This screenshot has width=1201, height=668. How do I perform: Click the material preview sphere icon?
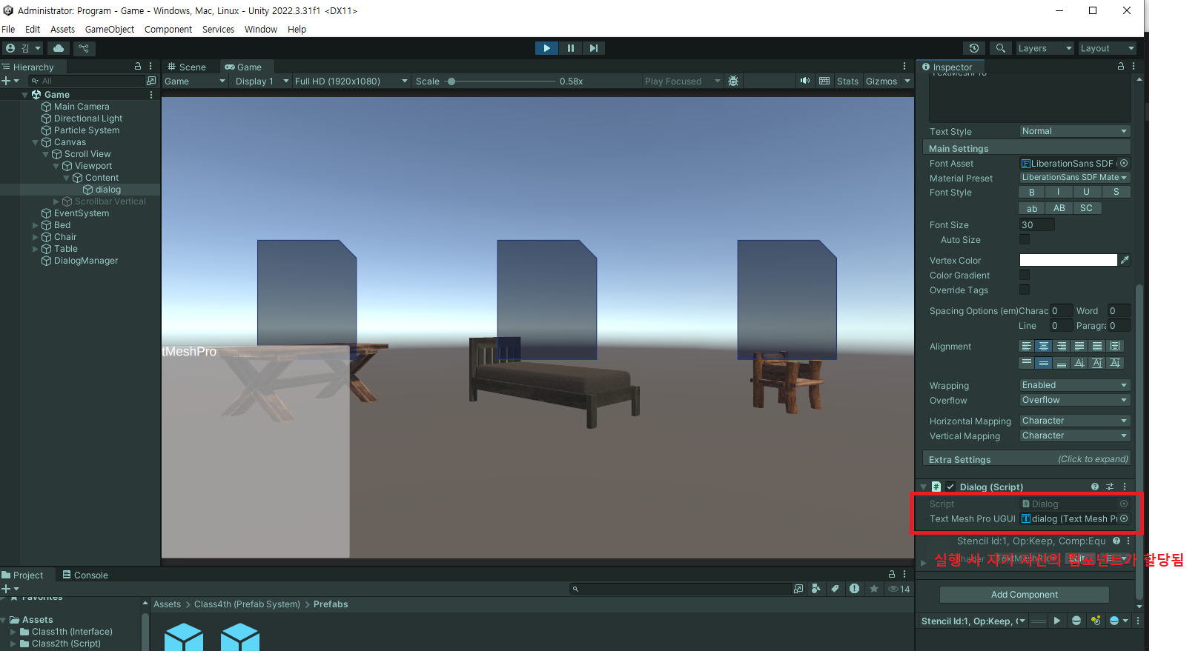[1076, 621]
